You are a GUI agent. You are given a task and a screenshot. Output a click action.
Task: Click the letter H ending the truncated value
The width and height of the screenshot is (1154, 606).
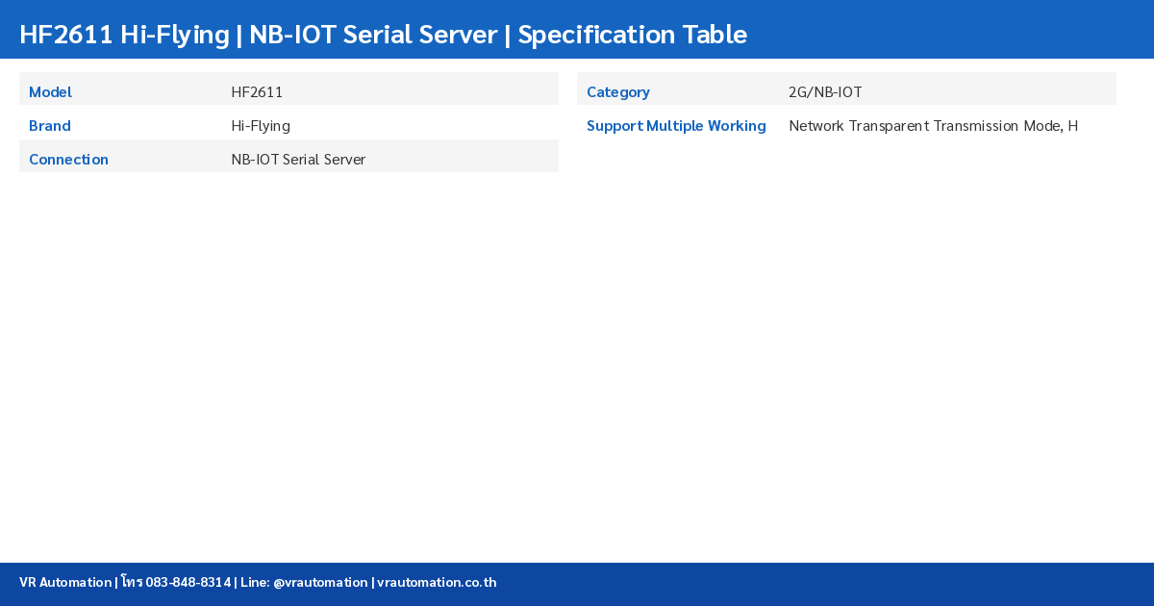[1072, 126]
